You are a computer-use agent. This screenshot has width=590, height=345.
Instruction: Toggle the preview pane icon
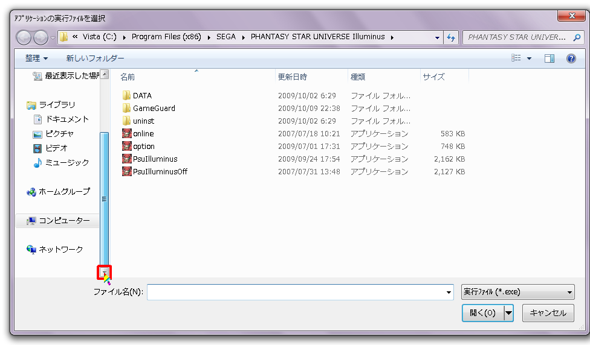coord(549,58)
